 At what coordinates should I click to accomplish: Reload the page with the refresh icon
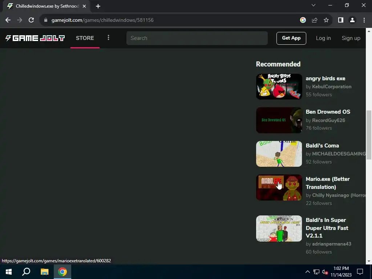[31, 20]
